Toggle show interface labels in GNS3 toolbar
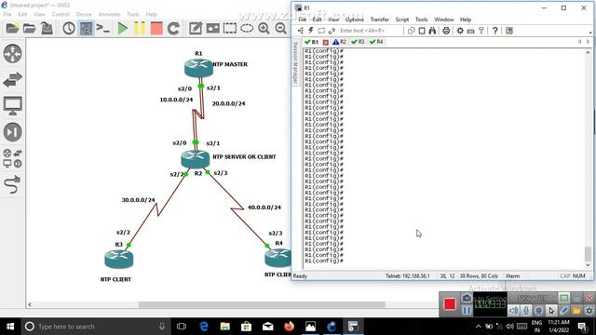This screenshot has width=596, height=335. pyautogui.click(x=87, y=29)
